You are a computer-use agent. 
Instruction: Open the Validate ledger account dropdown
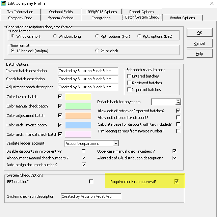tap(116, 144)
